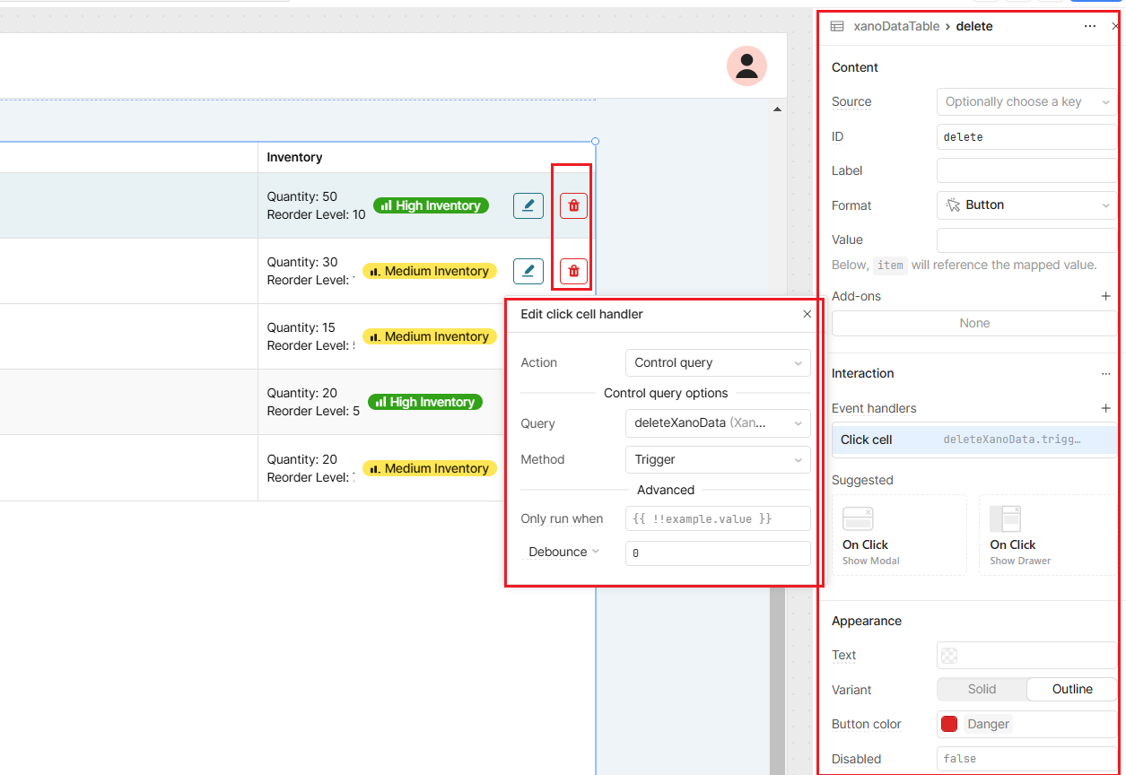Image resolution: width=1126 pixels, height=775 pixels.
Task: Select suggested On Click Show Drawer
Action: click(x=1048, y=535)
